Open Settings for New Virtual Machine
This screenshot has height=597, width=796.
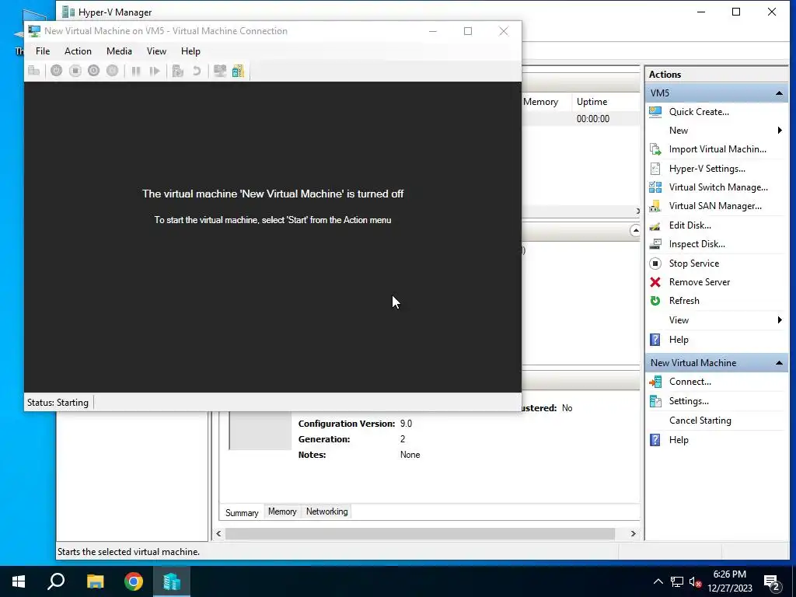(689, 401)
